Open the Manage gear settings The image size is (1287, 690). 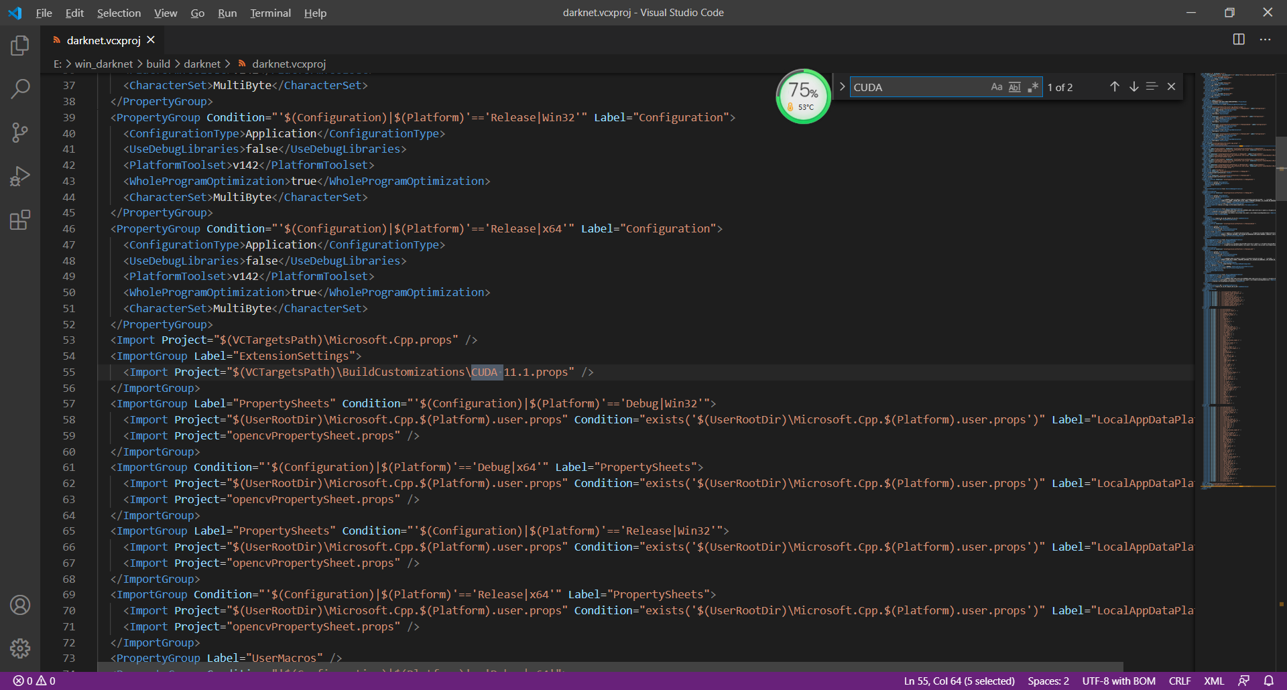pyautogui.click(x=20, y=648)
